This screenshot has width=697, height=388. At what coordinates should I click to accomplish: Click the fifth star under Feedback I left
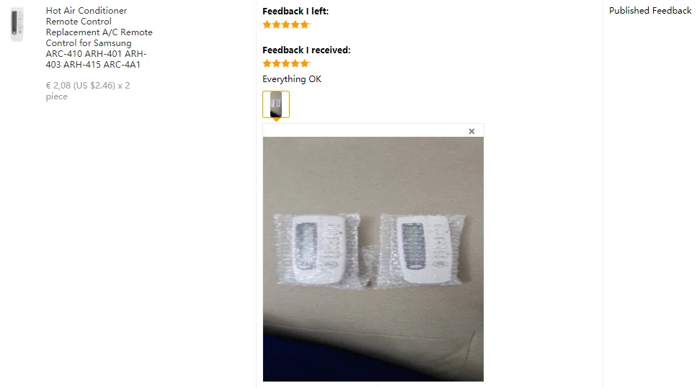pyautogui.click(x=304, y=24)
